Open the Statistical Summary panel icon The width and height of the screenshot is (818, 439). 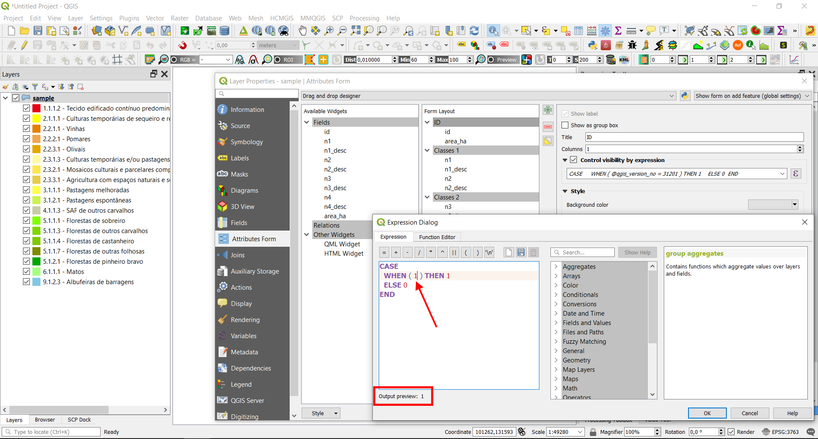tap(618, 30)
